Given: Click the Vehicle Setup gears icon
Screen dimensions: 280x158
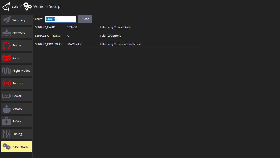Looking at the screenshot, I should coord(27,6).
